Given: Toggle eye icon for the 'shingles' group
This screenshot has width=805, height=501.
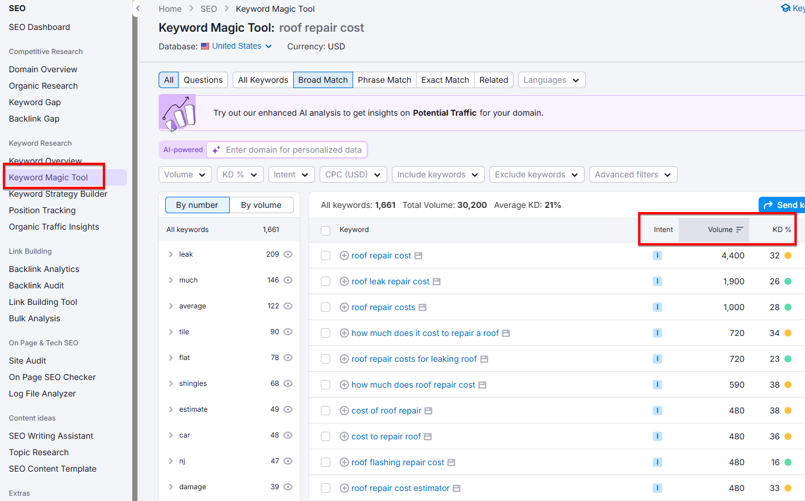Looking at the screenshot, I should (288, 384).
